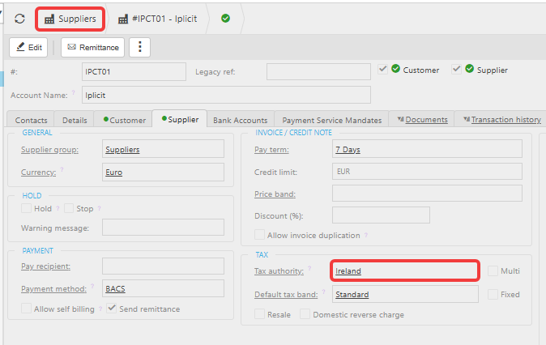Click the help mark beside Currency
Image resolution: width=546 pixels, height=345 pixels.
click(62, 169)
